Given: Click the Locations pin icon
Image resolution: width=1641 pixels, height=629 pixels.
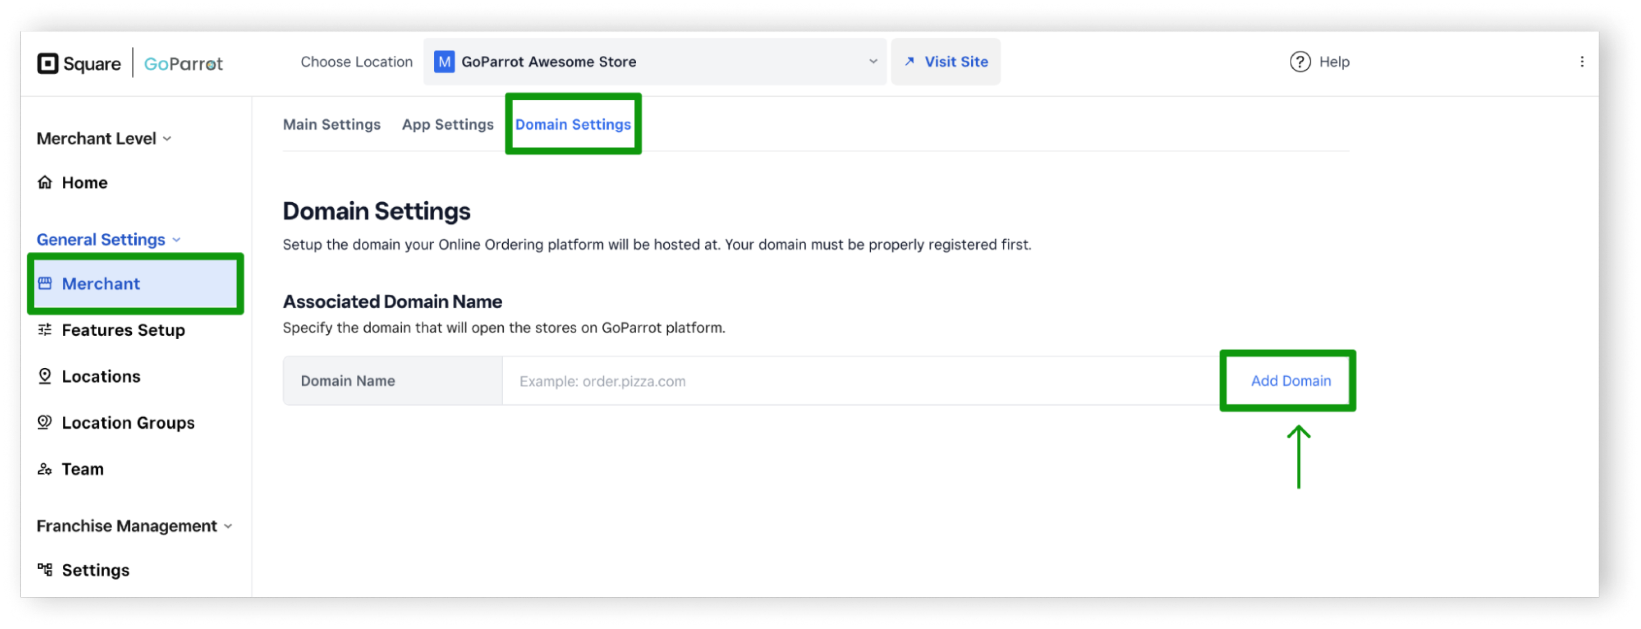Looking at the screenshot, I should [x=45, y=376].
